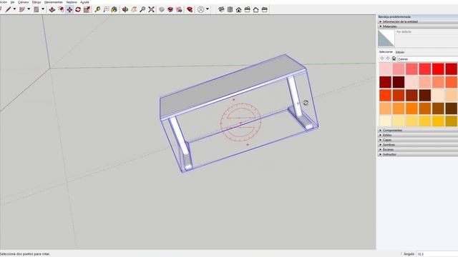Select the Pan hand tool
The image size is (458, 257).
[x=134, y=9]
